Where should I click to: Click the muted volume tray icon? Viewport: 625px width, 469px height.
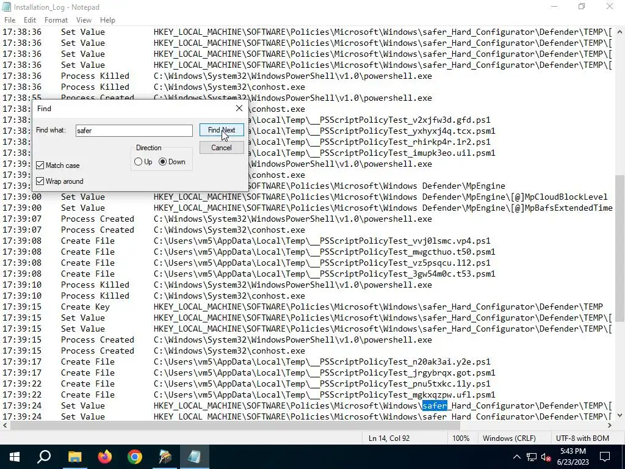546,457
